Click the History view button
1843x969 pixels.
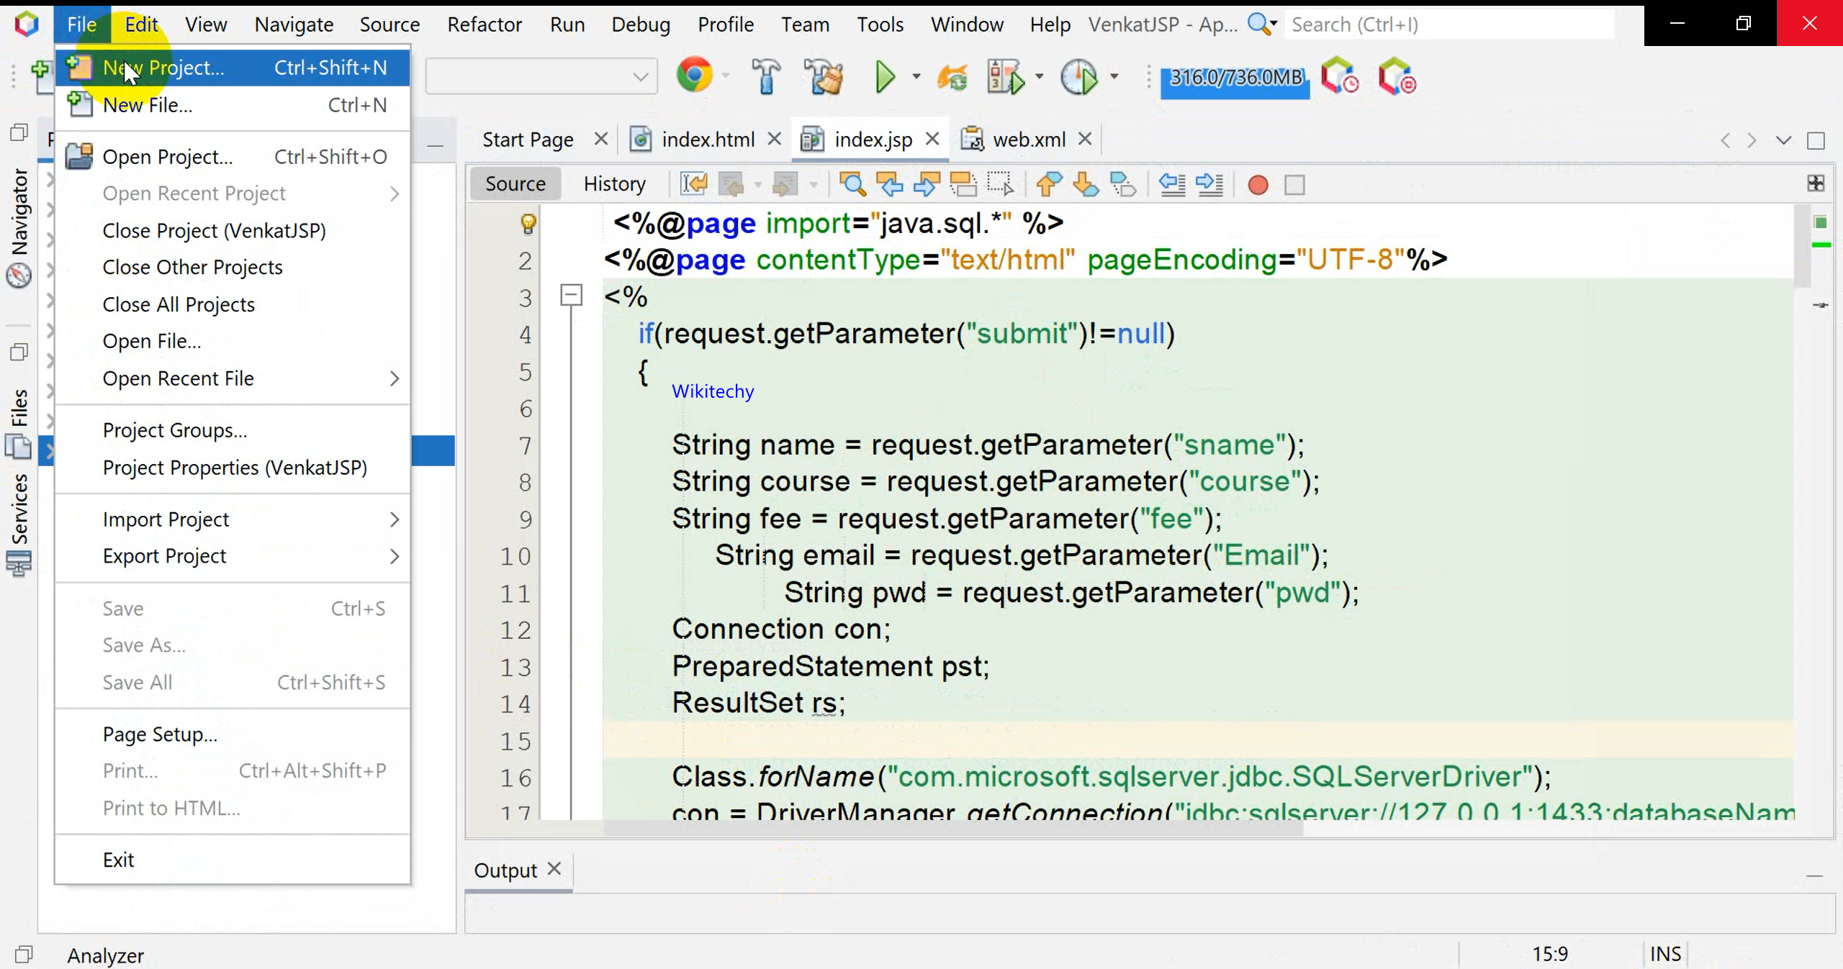pyautogui.click(x=614, y=184)
